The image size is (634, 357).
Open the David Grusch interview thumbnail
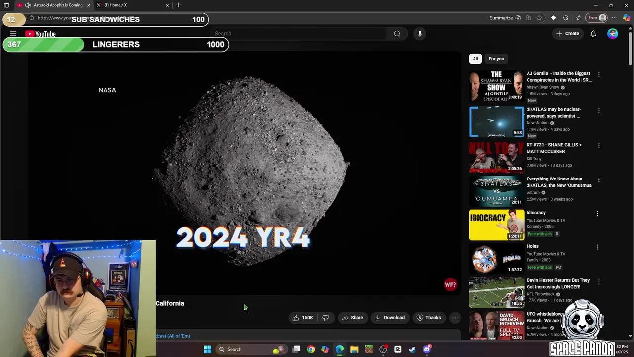pos(496,325)
